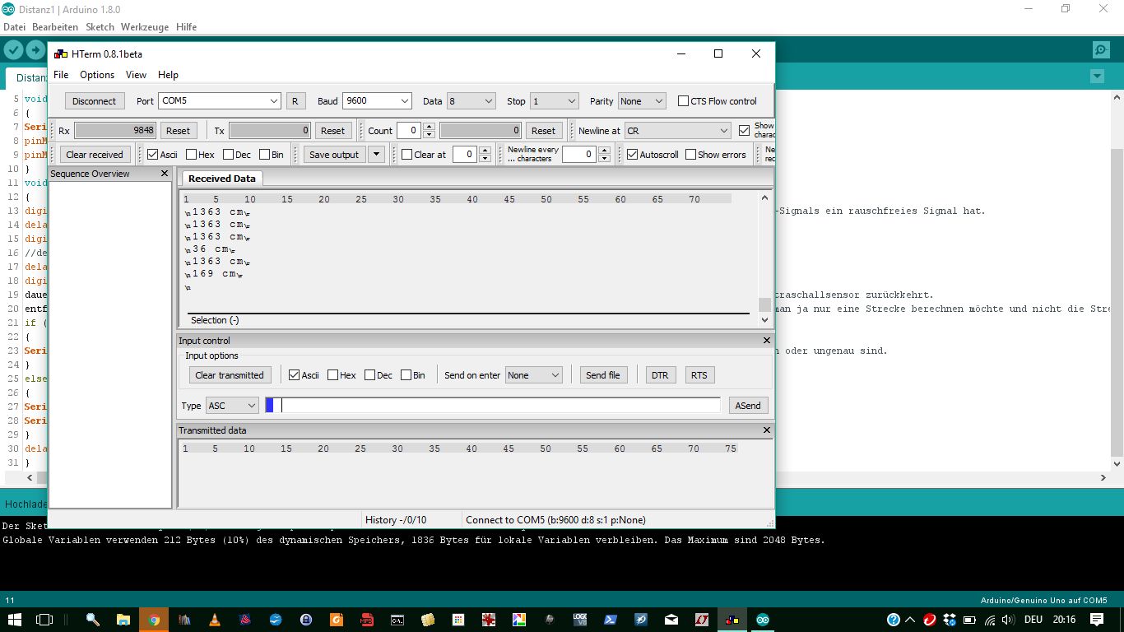Image resolution: width=1124 pixels, height=632 pixels.
Task: Toggle the Autoscroll checkbox
Action: coord(632,155)
